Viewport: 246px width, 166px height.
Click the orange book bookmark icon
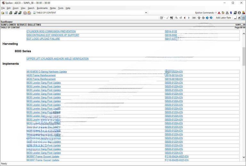click(x=29, y=13)
